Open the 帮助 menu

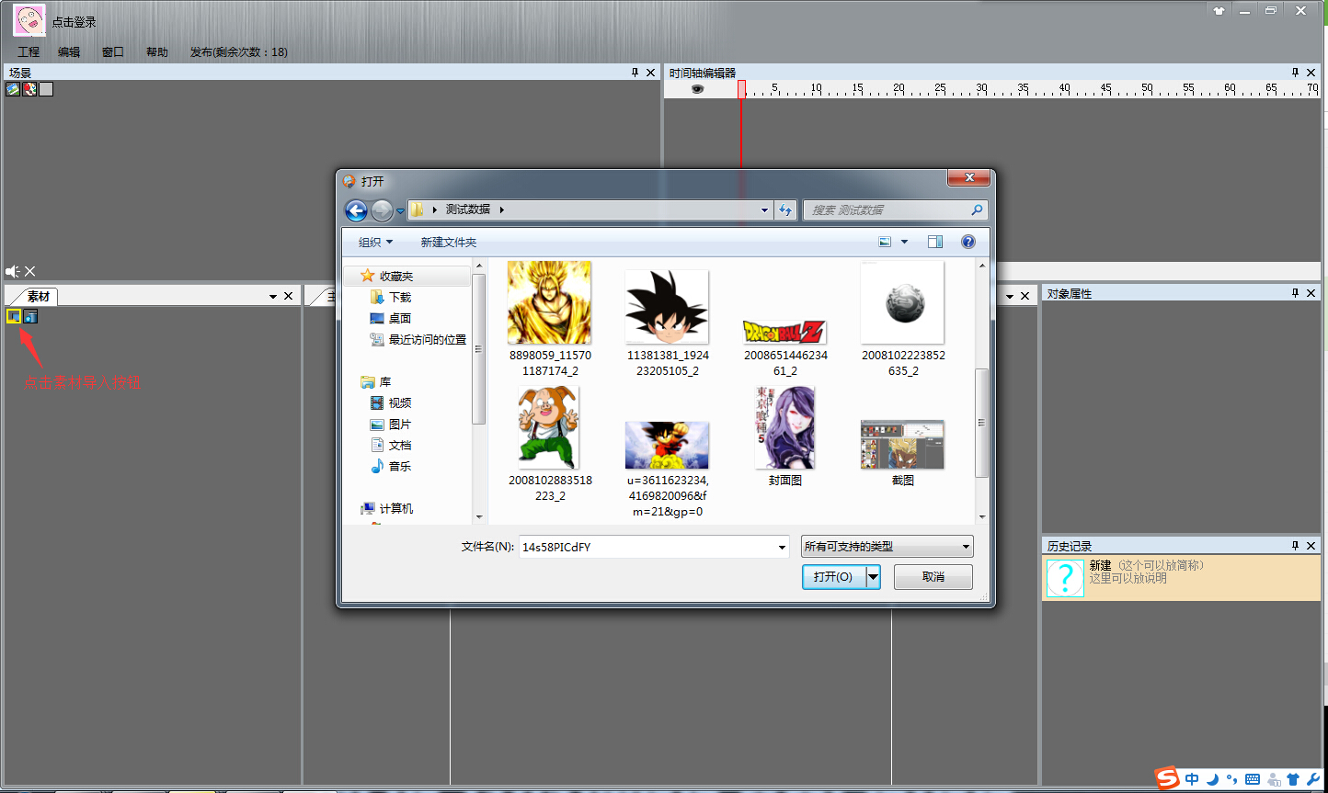(157, 52)
